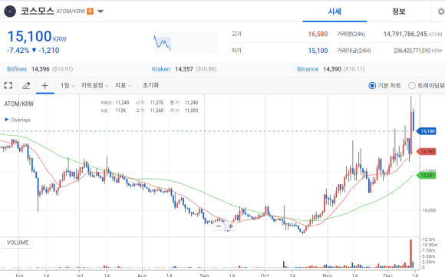Click the orange market badge next to ATOM/KRW
This screenshot has width=445, height=277.
coord(91,12)
